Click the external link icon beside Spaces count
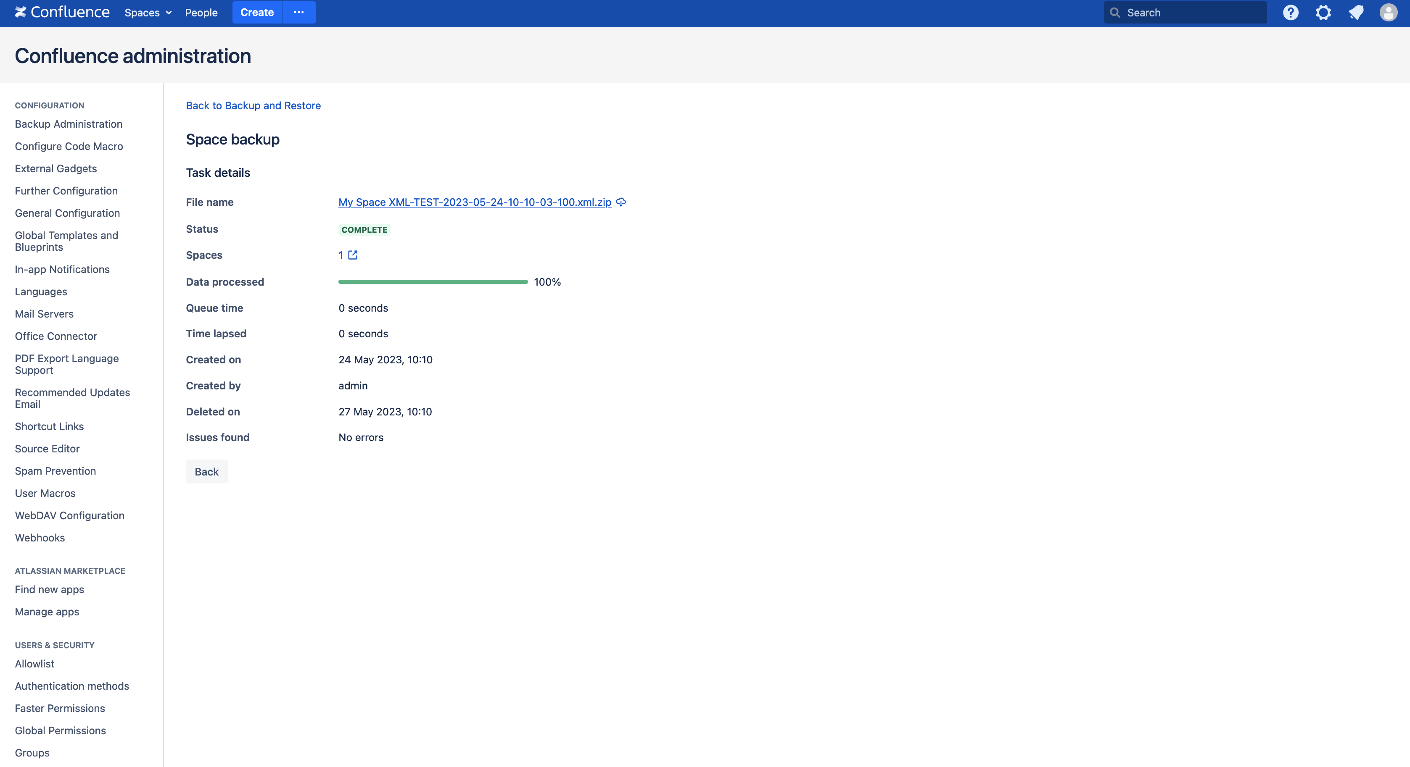The height and width of the screenshot is (767, 1410). pos(353,255)
